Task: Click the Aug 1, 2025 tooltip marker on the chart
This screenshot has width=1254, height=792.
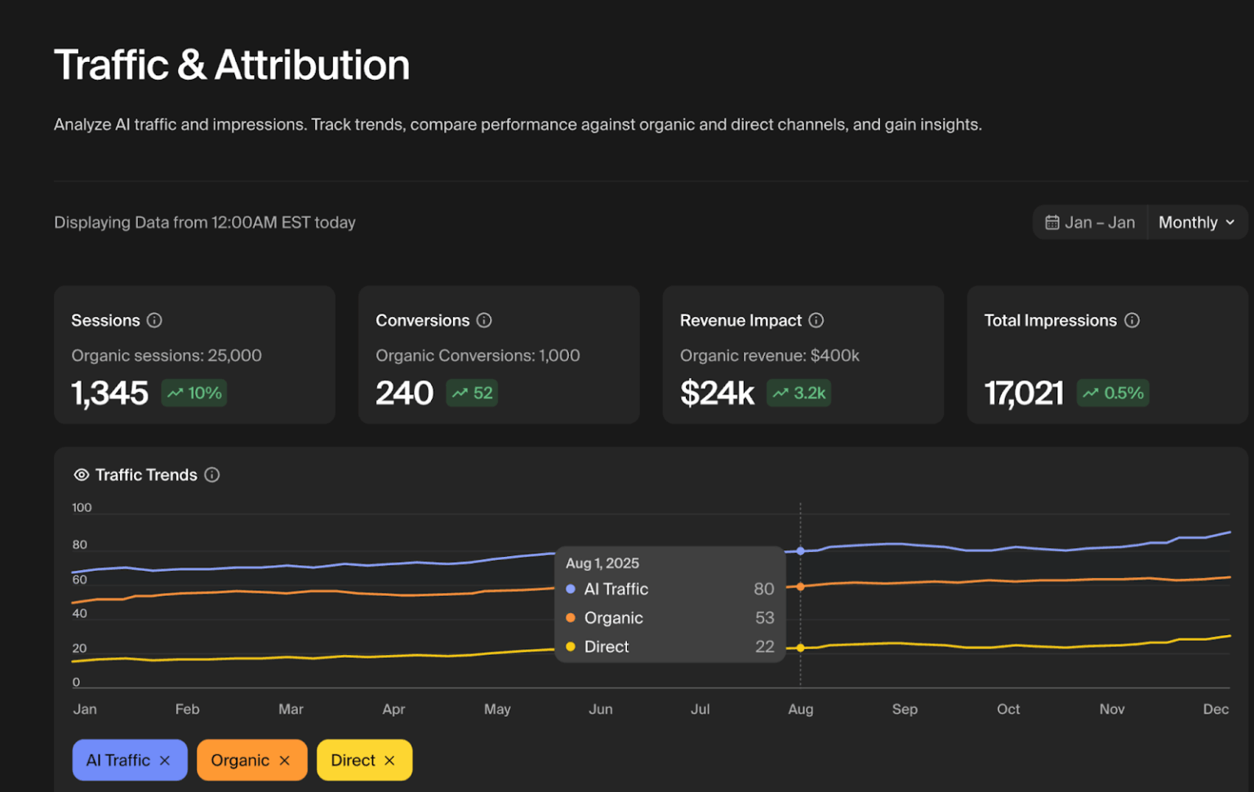Action: 800,551
